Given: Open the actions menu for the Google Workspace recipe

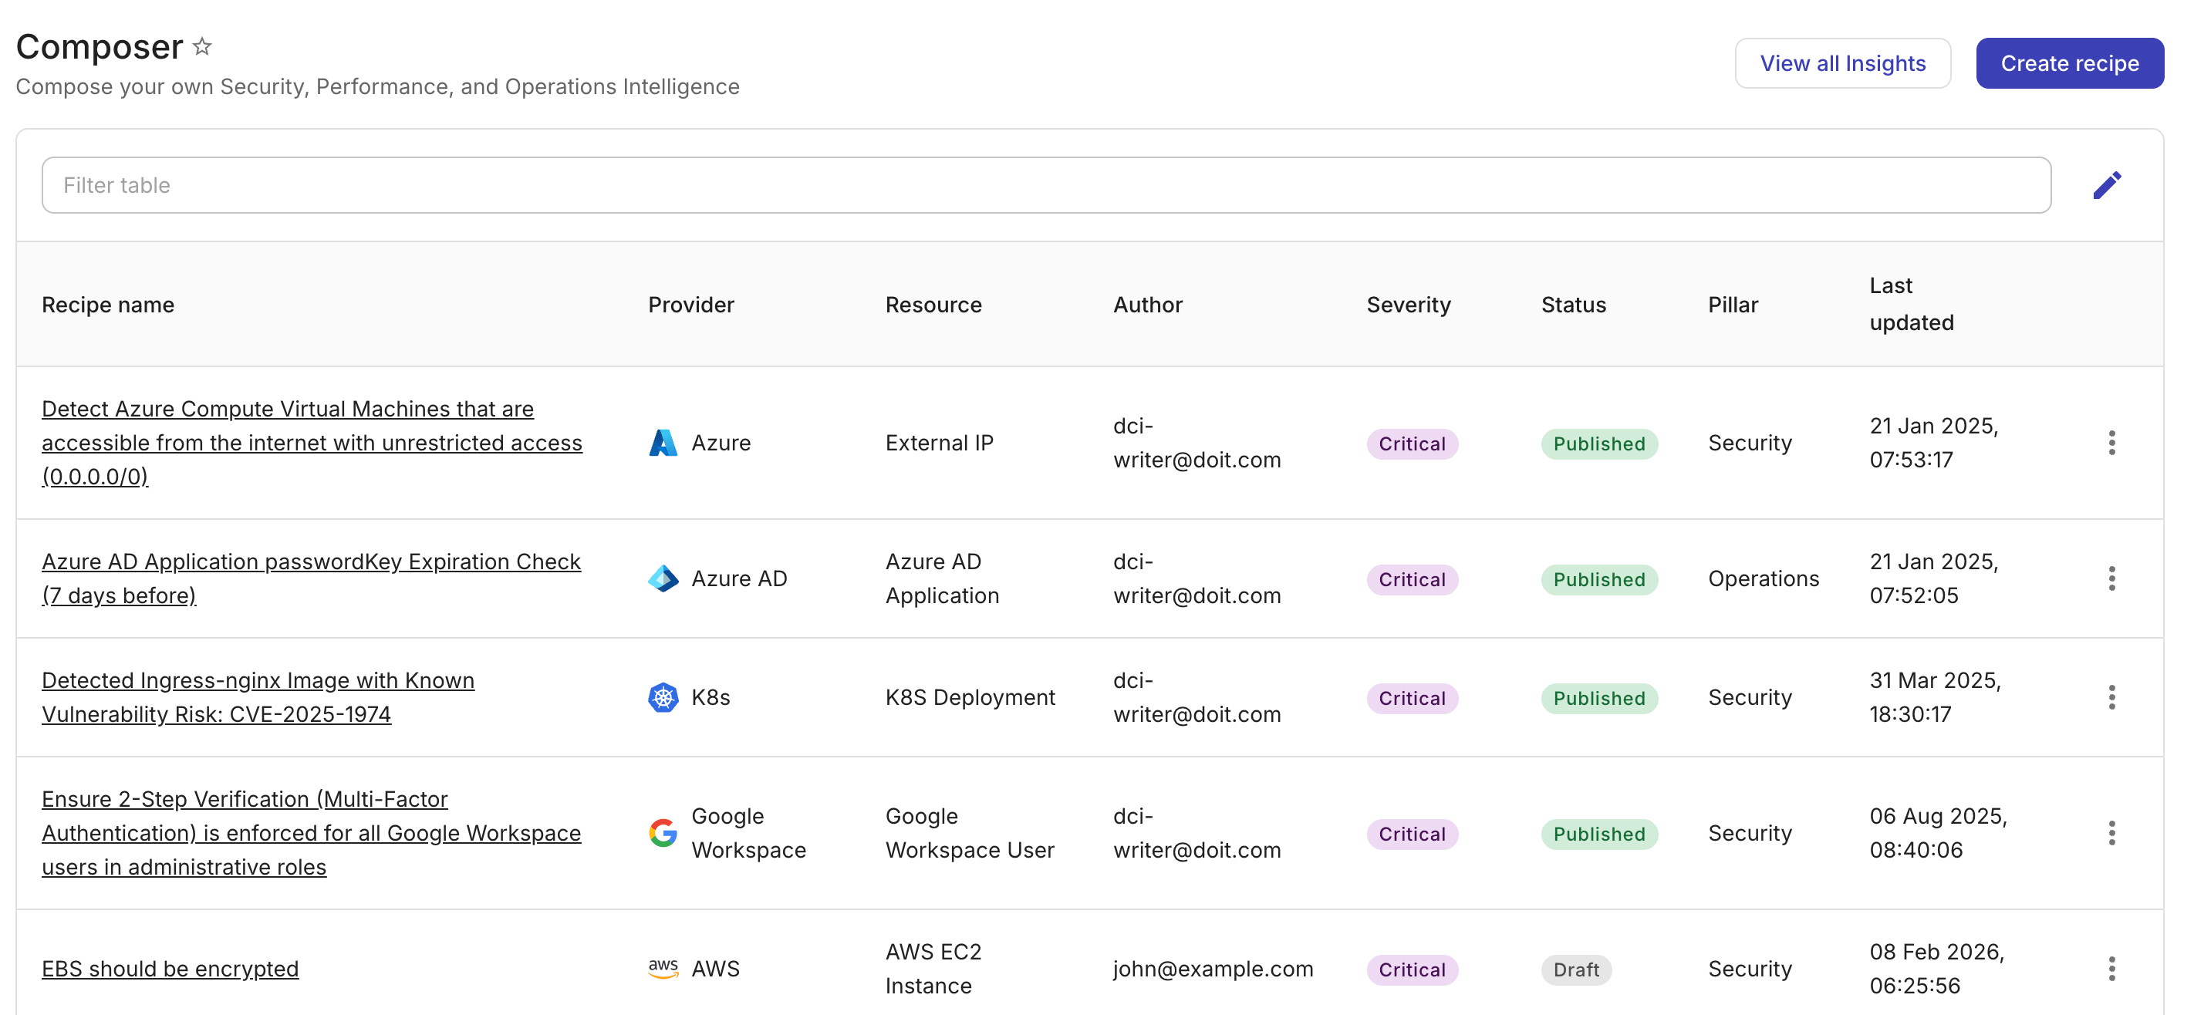Looking at the screenshot, I should point(2112,833).
